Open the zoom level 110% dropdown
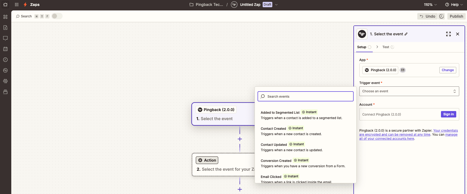Viewport: 467px width, 194px height. pyautogui.click(x=430, y=5)
